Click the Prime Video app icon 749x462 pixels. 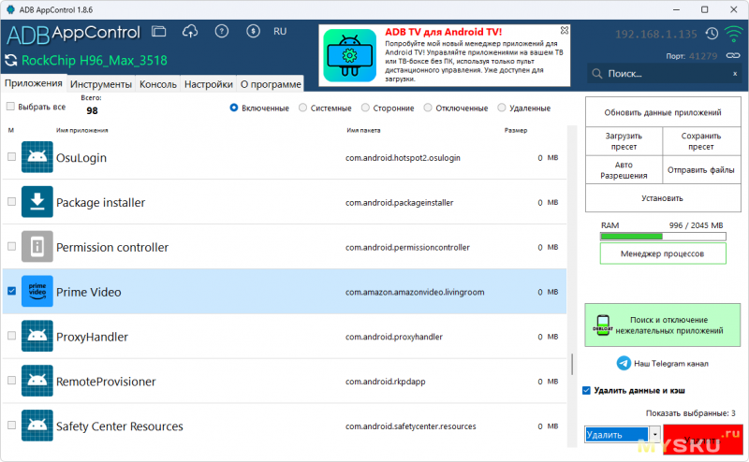click(x=37, y=292)
